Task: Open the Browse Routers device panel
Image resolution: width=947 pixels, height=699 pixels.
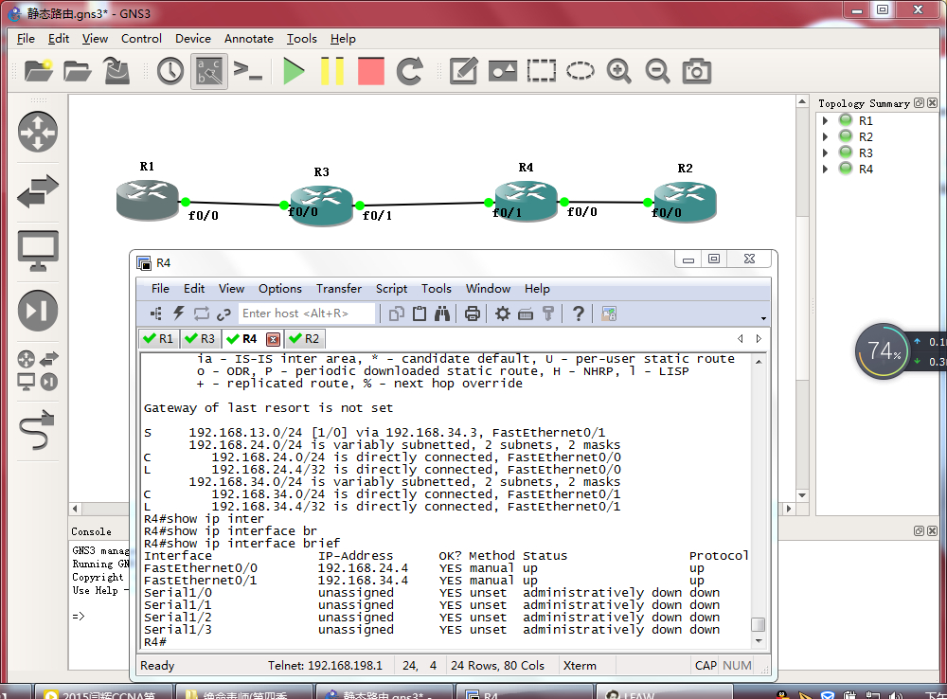Action: [38, 132]
